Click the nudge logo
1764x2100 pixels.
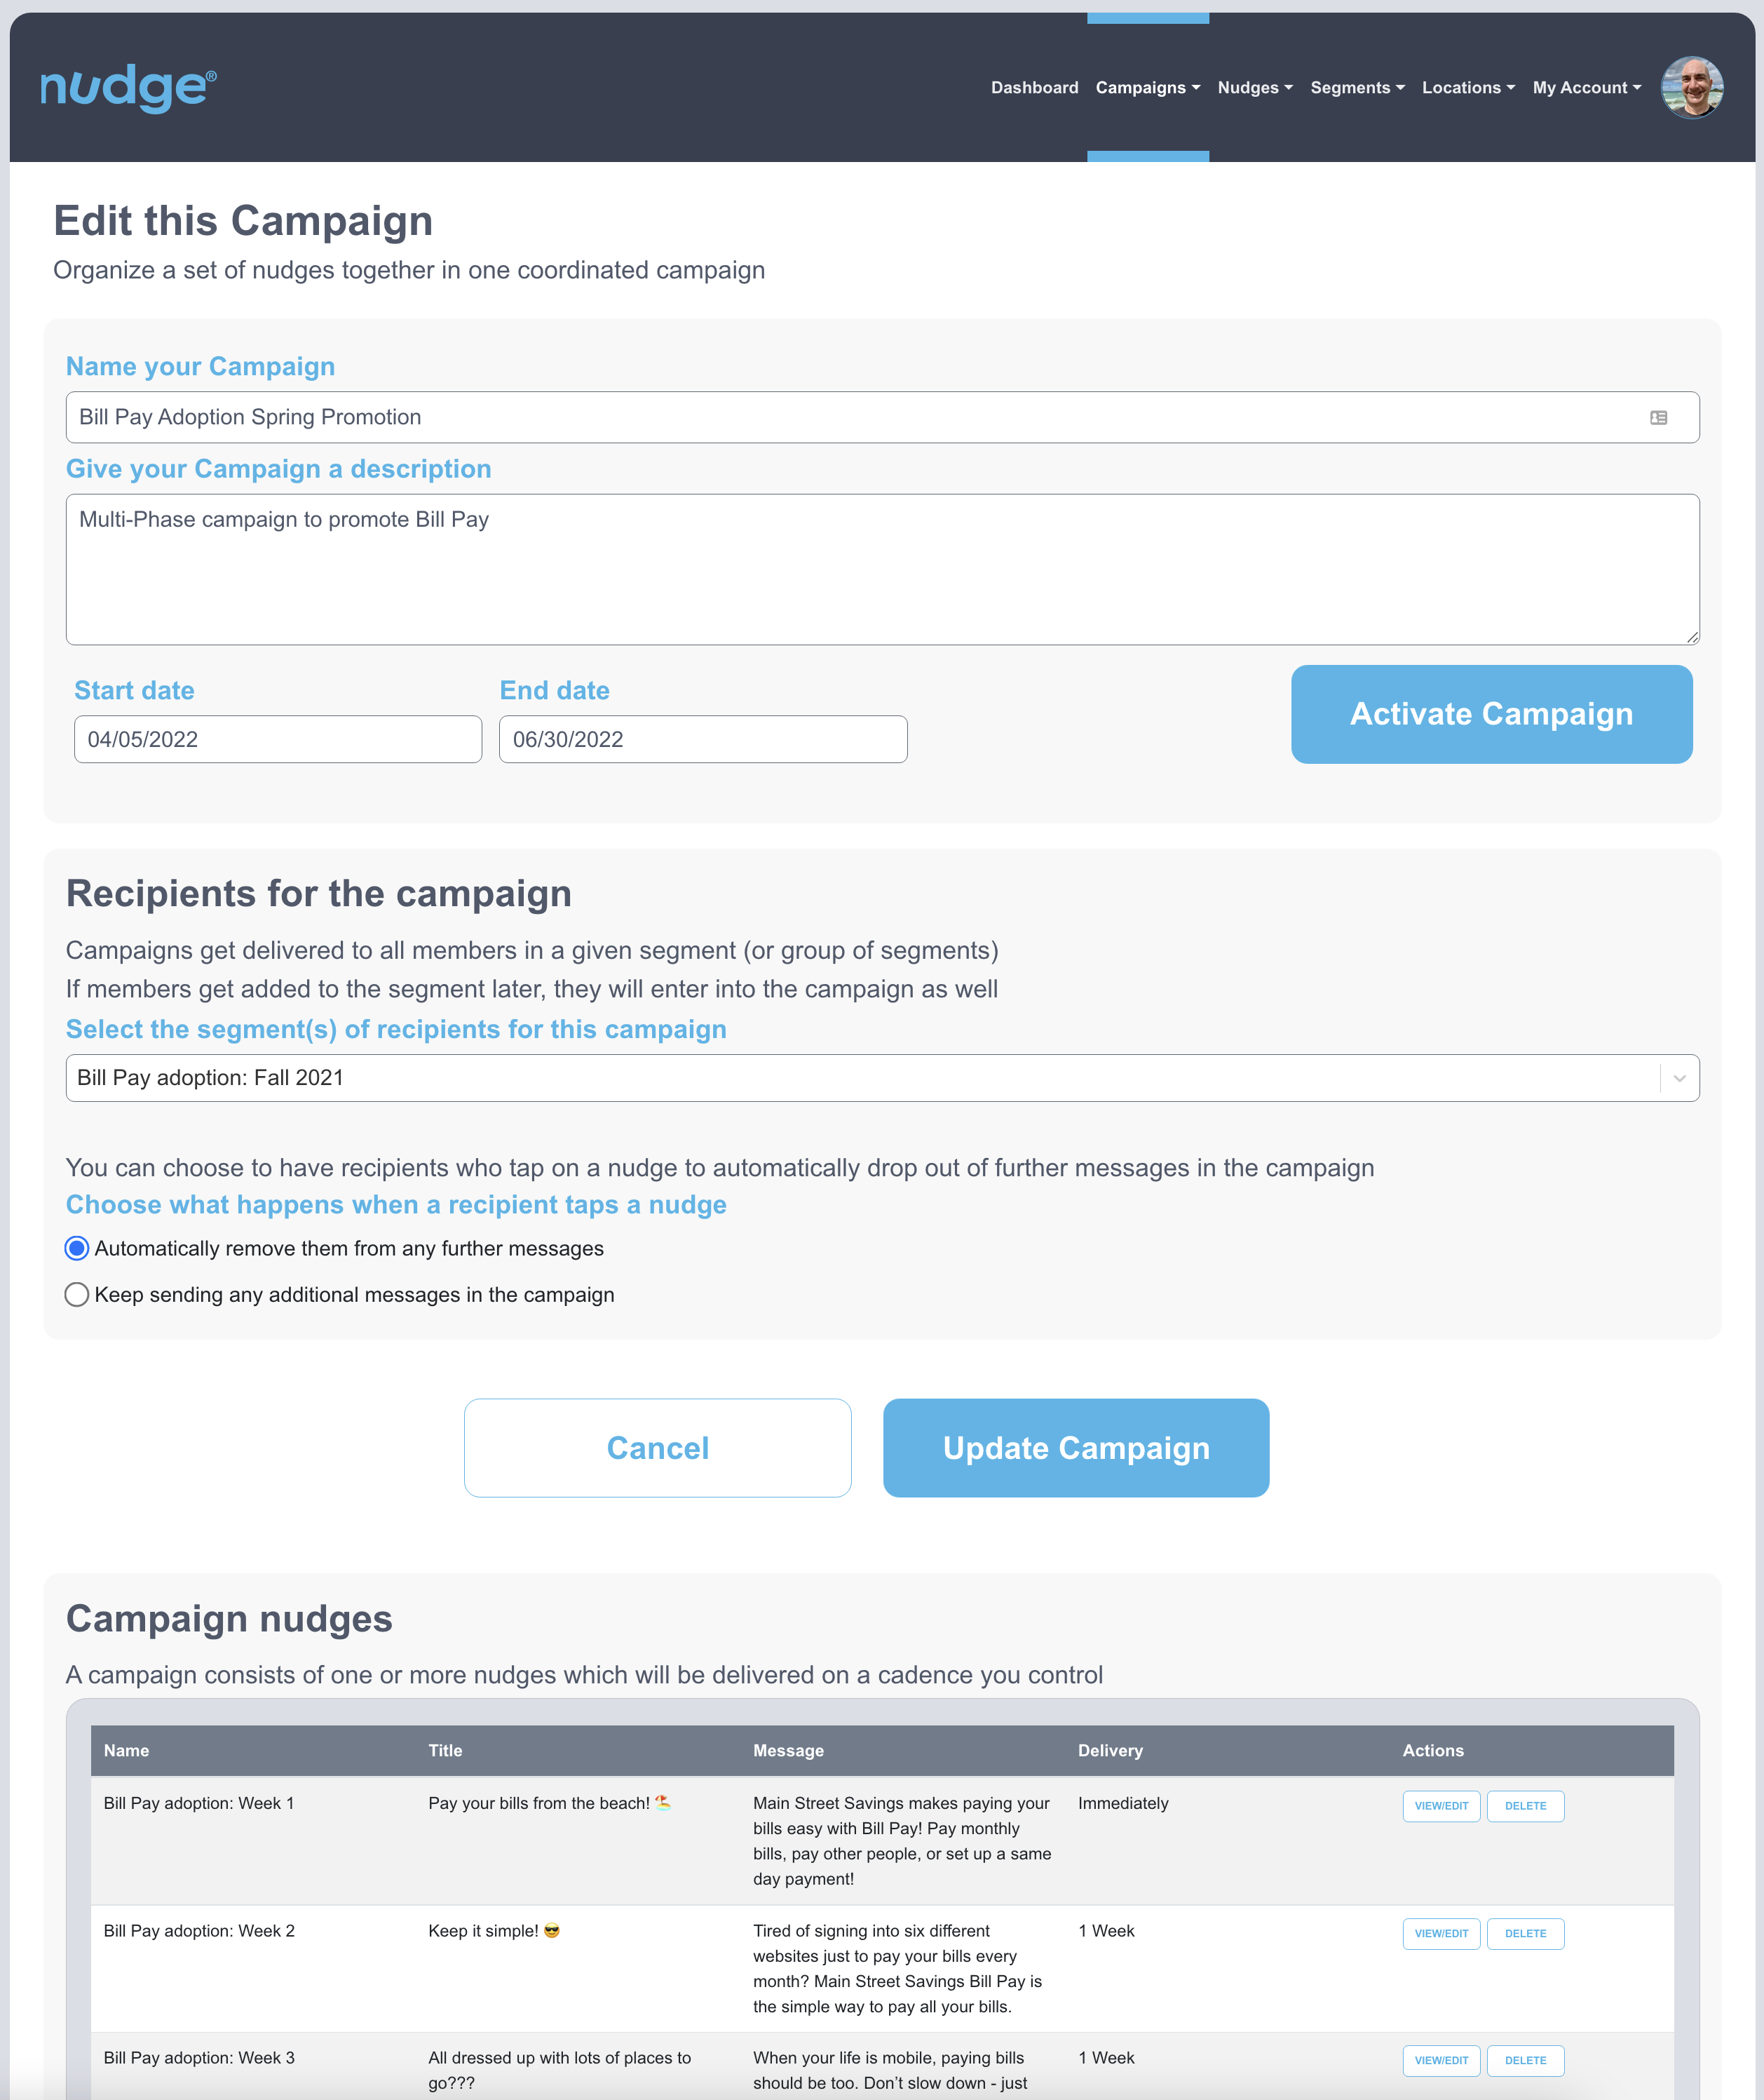128,89
